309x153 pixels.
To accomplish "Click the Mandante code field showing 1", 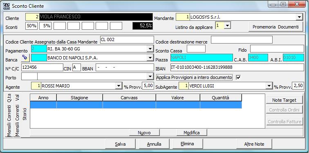I will [x=183, y=17].
